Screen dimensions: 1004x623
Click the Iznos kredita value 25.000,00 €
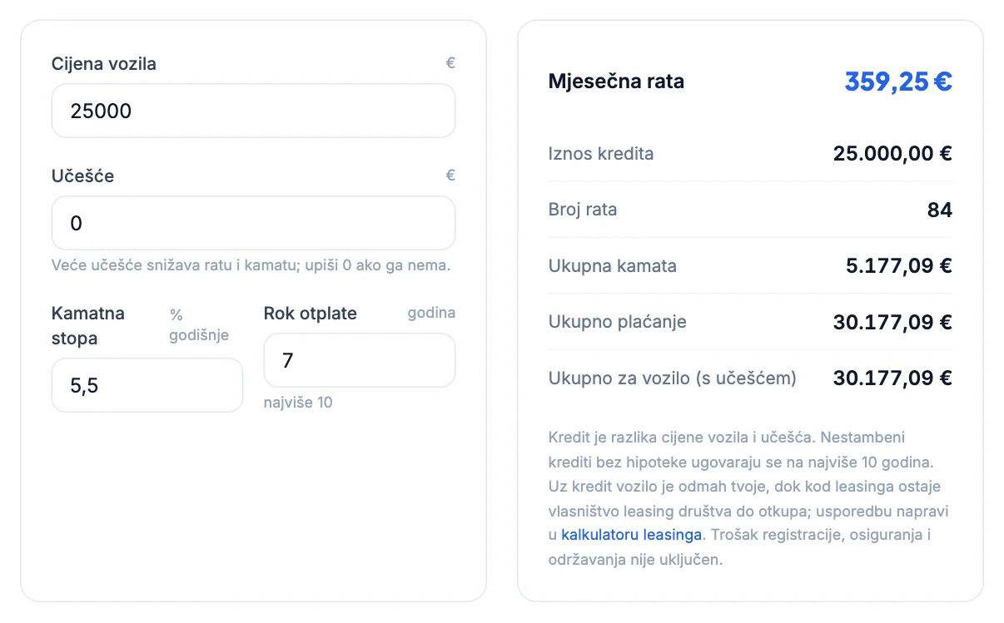(x=892, y=154)
